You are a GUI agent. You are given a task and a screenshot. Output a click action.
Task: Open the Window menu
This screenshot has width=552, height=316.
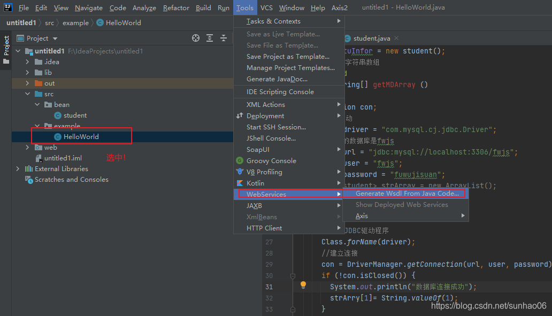(x=292, y=7)
